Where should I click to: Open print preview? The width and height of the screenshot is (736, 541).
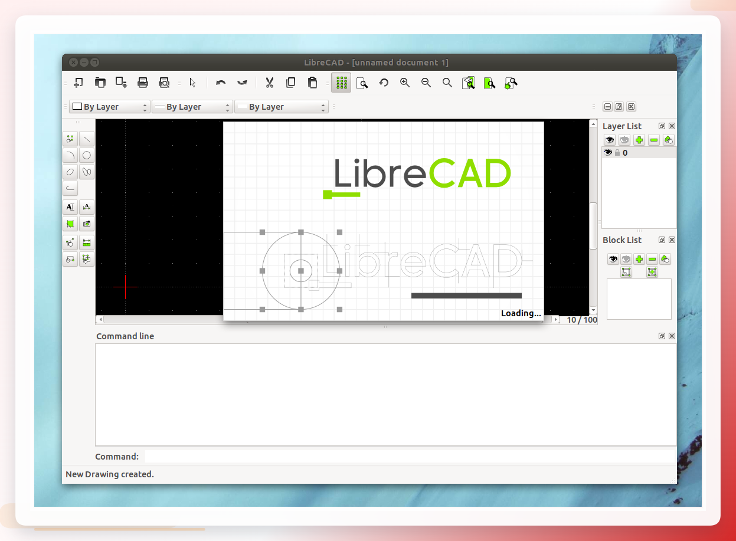(x=164, y=83)
